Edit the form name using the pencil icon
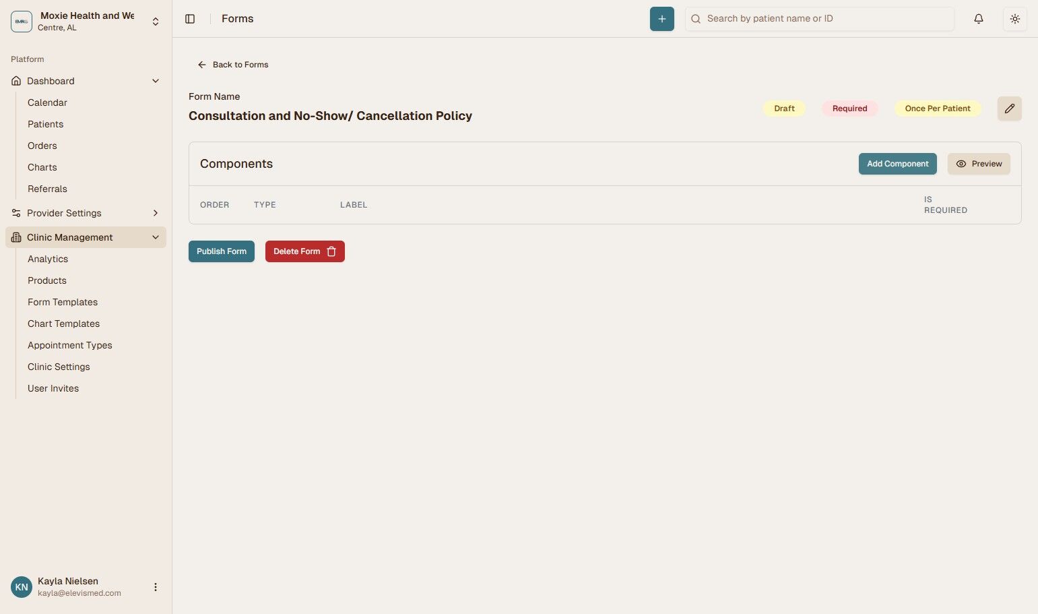The height and width of the screenshot is (614, 1038). (1009, 108)
